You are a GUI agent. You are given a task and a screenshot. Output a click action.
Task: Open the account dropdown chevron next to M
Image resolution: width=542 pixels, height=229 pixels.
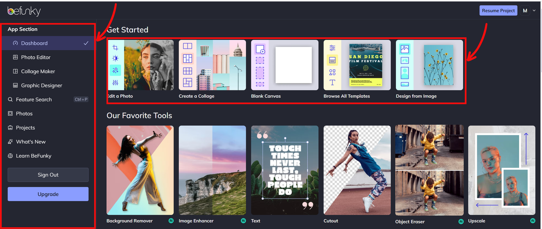[x=534, y=11]
